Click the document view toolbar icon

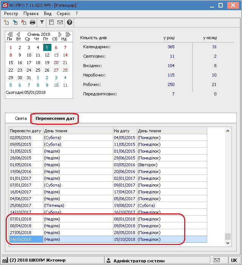[51, 22]
